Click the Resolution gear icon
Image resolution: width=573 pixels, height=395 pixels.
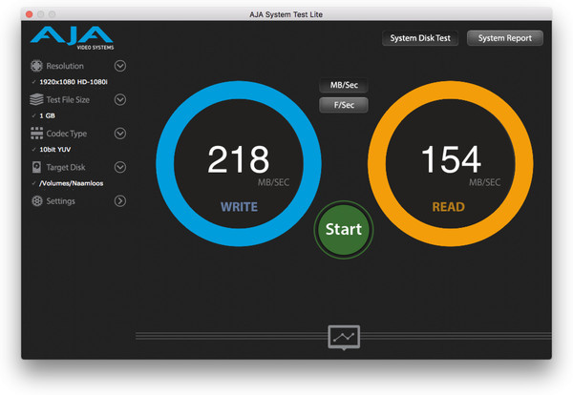coord(36,66)
